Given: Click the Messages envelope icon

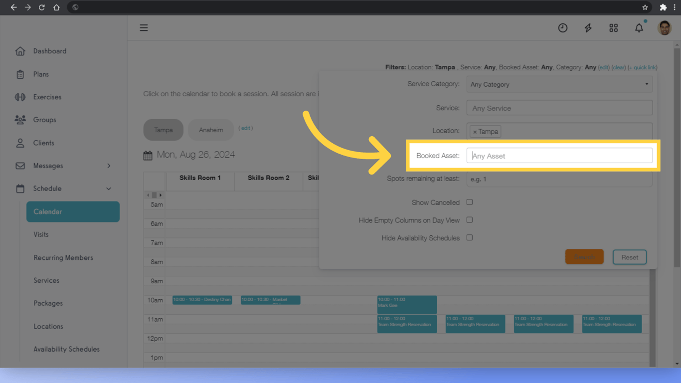Looking at the screenshot, I should [x=20, y=166].
